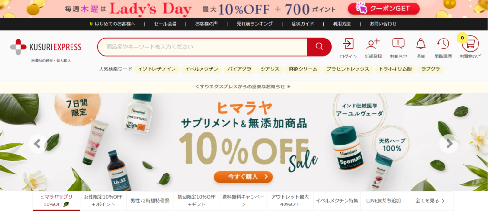Select the ヒマラヤサプリ10%OFF tab

(x=56, y=201)
